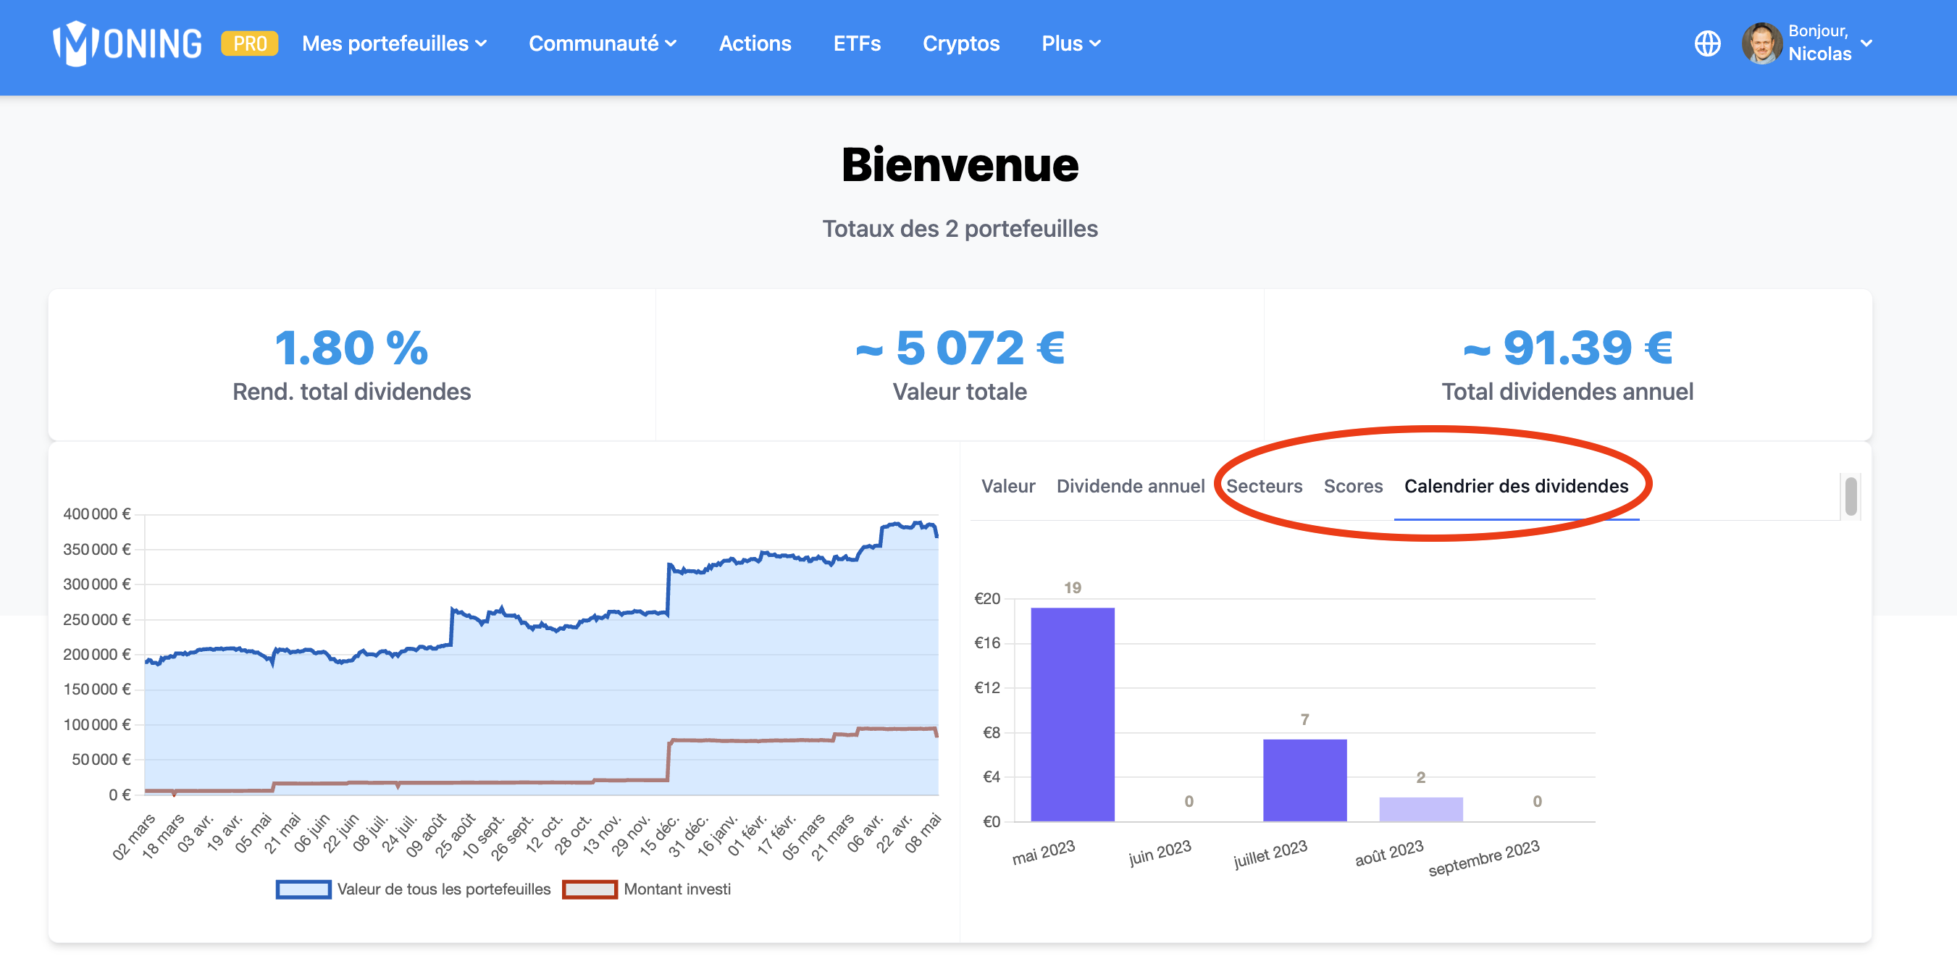Viewport: 1957px width, 972px height.
Task: Click the 02 mars date label
Action: 133,837
